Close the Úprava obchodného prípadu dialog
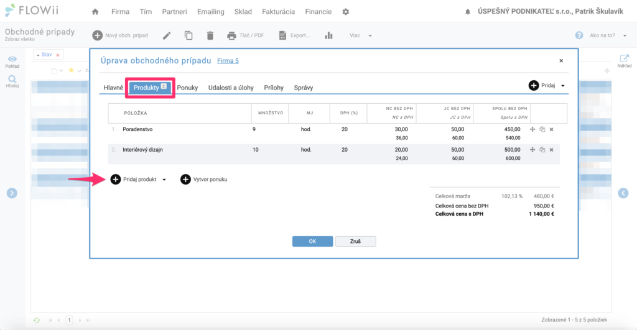Image resolution: width=637 pixels, height=330 pixels. [561, 61]
